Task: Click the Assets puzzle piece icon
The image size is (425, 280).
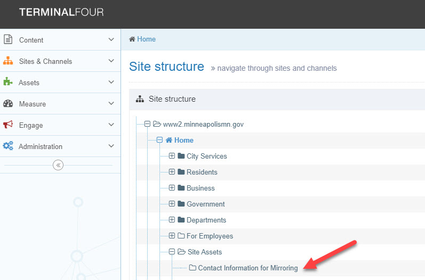Action: click(8, 81)
